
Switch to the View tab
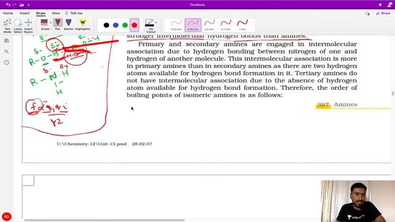click(x=56, y=13)
